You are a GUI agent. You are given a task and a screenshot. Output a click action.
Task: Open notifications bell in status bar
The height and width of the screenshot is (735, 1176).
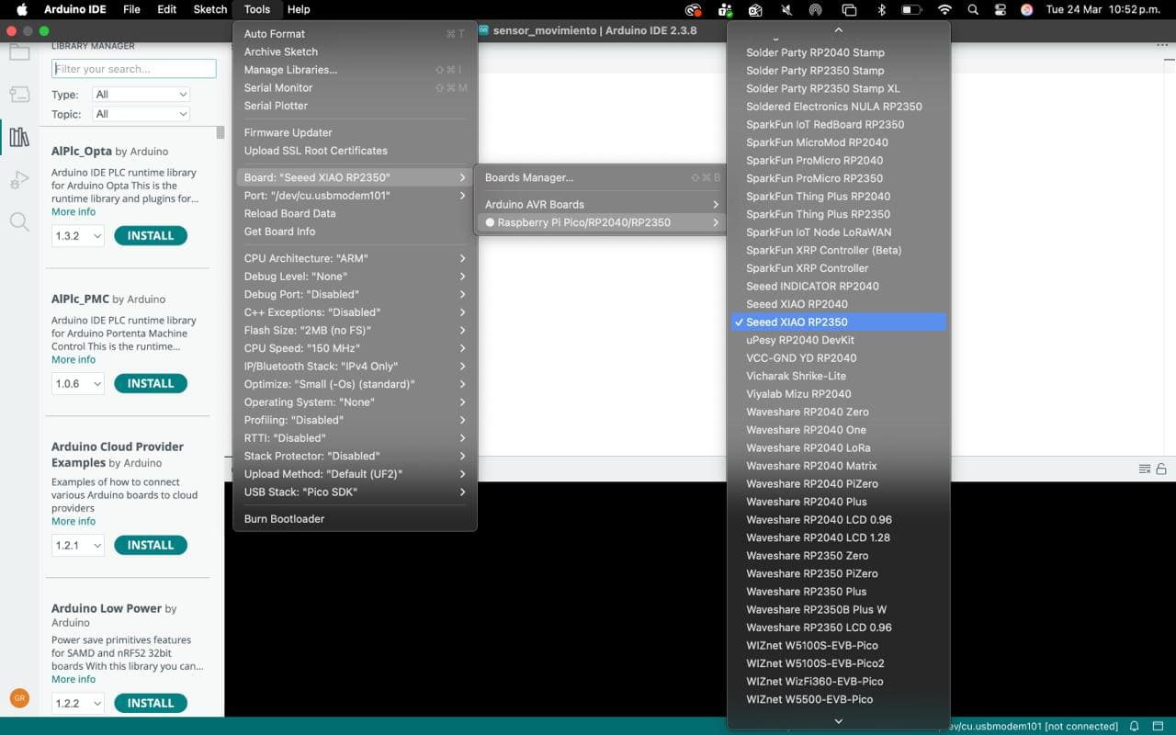pyautogui.click(x=1135, y=726)
